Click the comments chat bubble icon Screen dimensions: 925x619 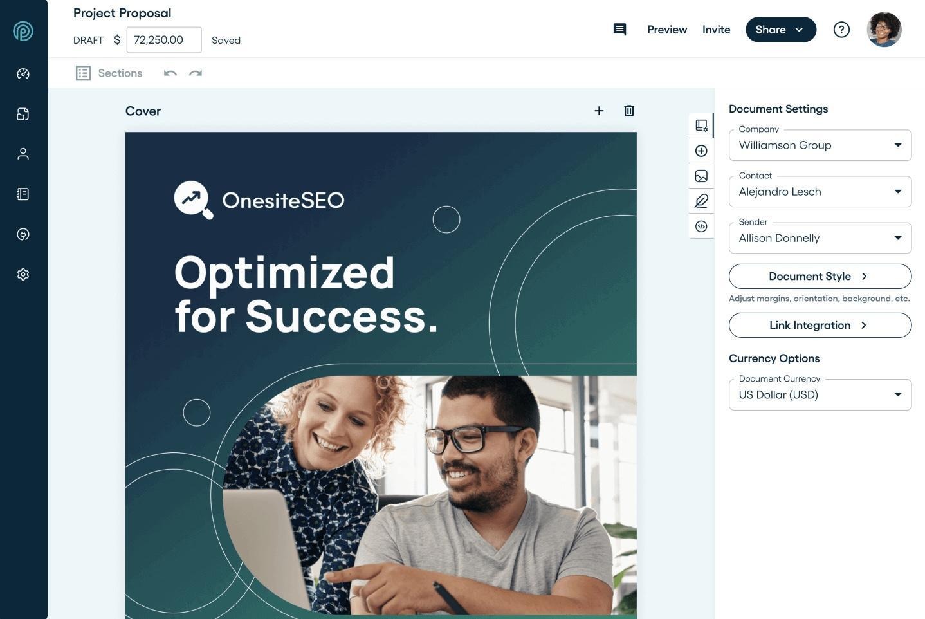coord(619,30)
